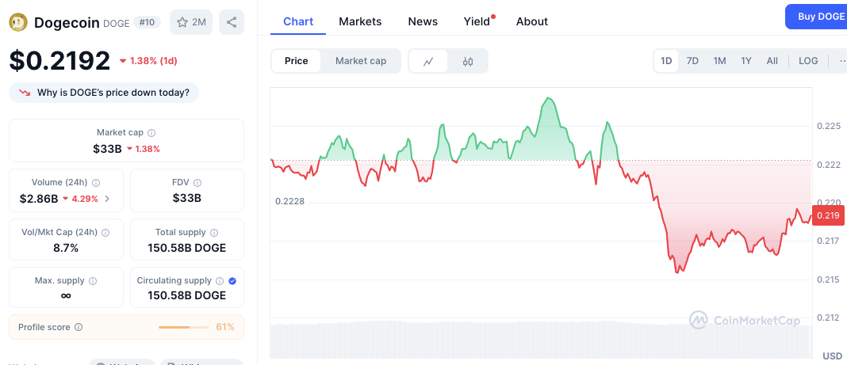The image size is (847, 365).
Task: Expand Volume (24h) details chevron
Action: pos(107,199)
